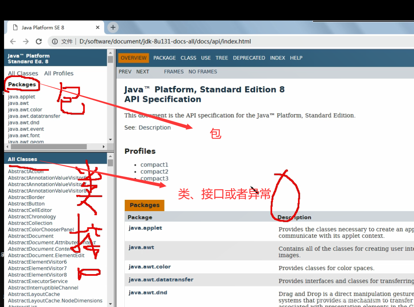Viewport: 414px width, 307px height.
Task: Open java.awt.color in the Packages table
Action: (150, 267)
